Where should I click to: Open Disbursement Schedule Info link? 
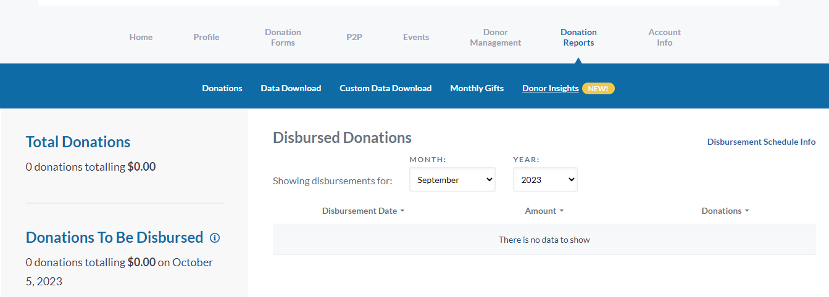point(761,142)
